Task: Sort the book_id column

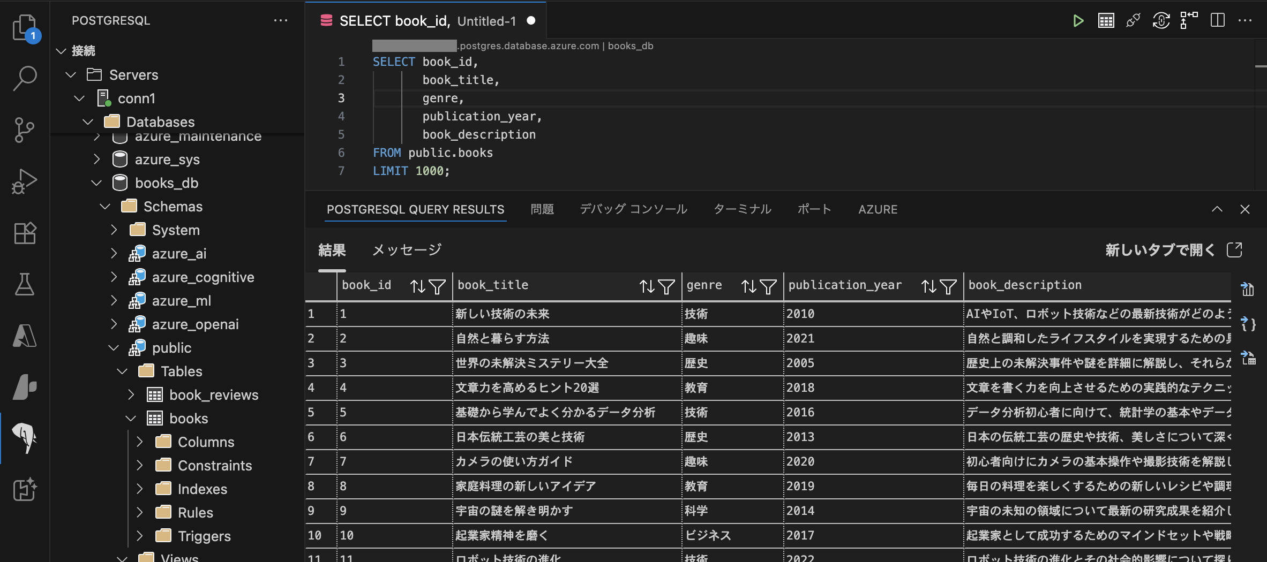Action: (418, 287)
